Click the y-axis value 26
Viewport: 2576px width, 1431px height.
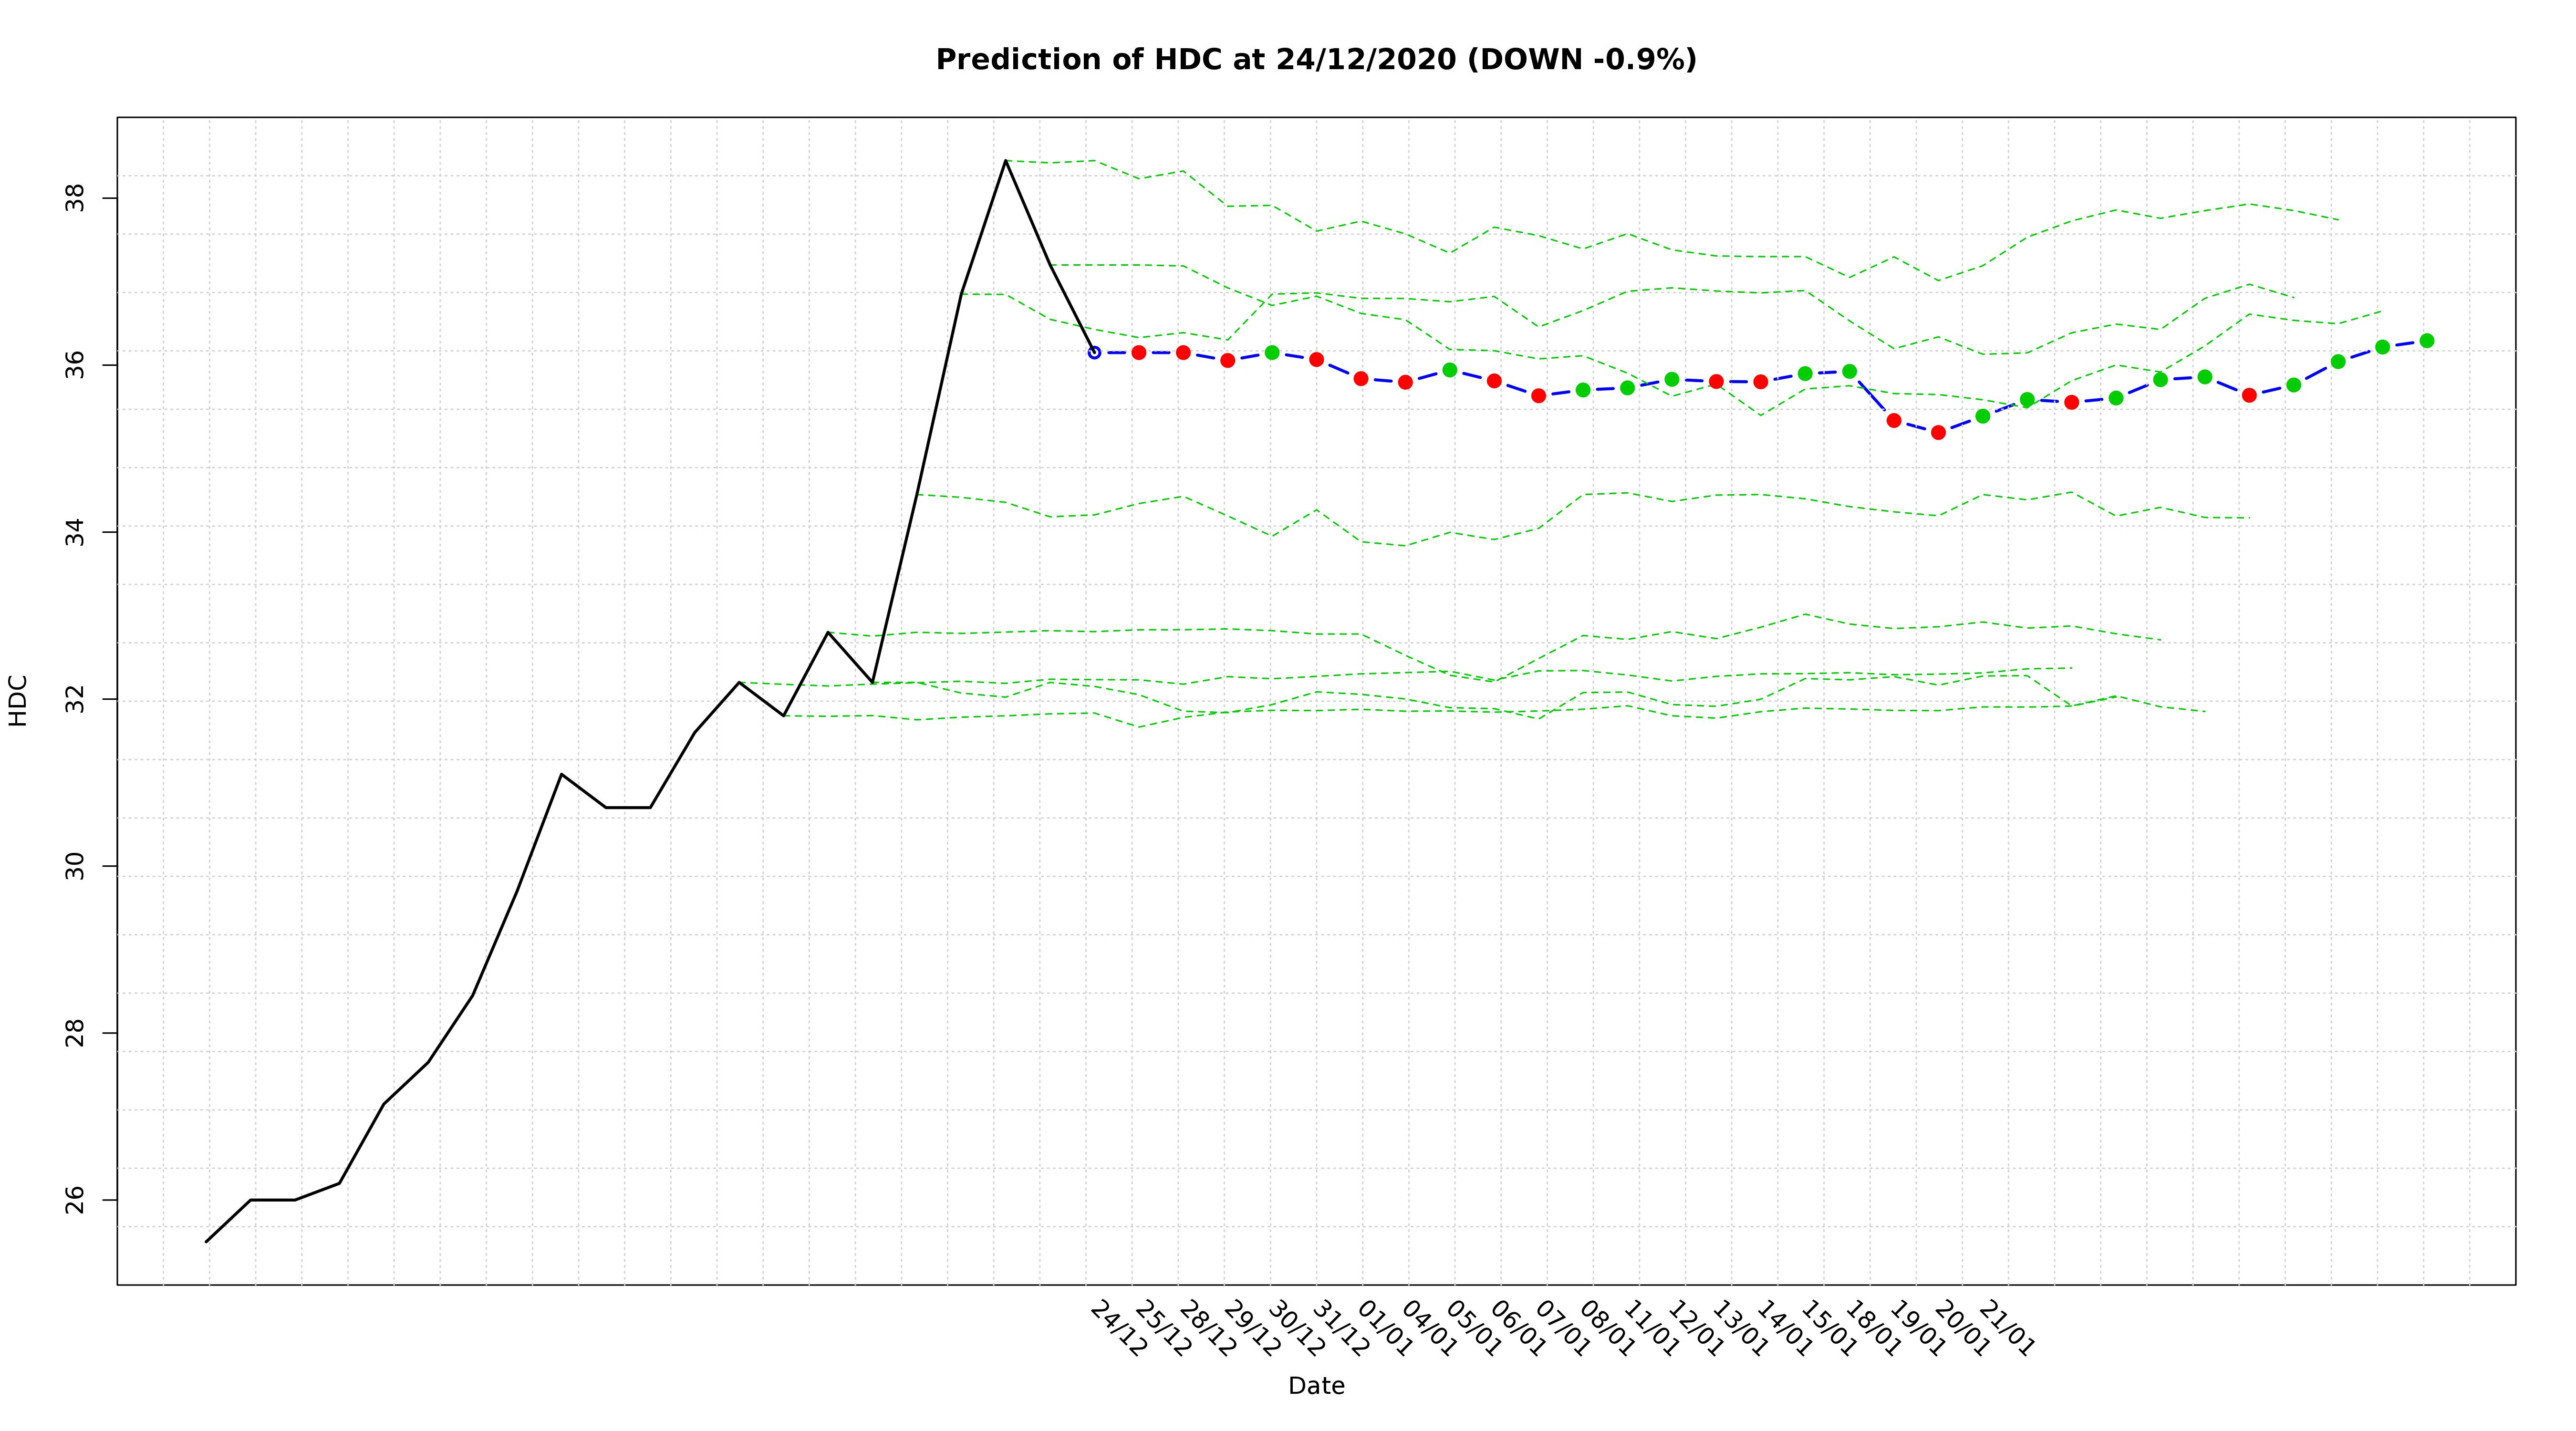[76, 1200]
